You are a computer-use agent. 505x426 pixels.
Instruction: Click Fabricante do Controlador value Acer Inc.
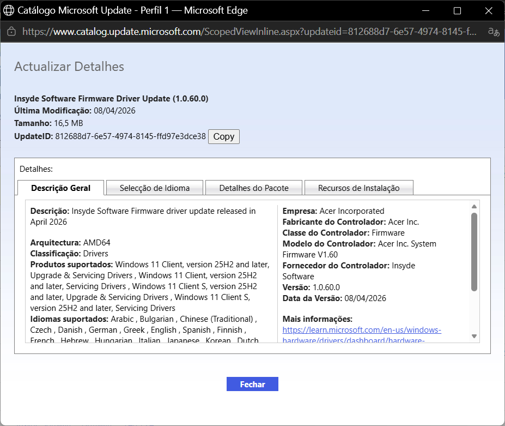[404, 222]
